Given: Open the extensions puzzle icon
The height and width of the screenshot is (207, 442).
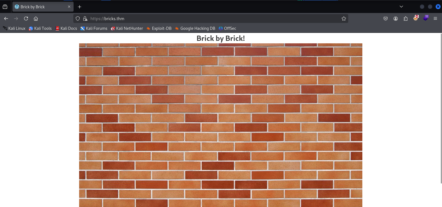Looking at the screenshot, I should pos(405,18).
